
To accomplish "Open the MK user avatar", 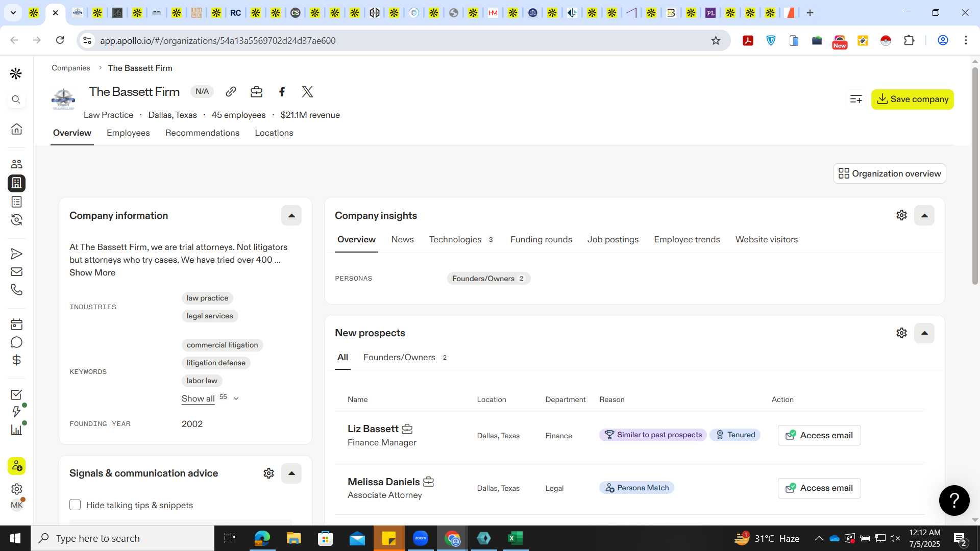I will [16, 505].
